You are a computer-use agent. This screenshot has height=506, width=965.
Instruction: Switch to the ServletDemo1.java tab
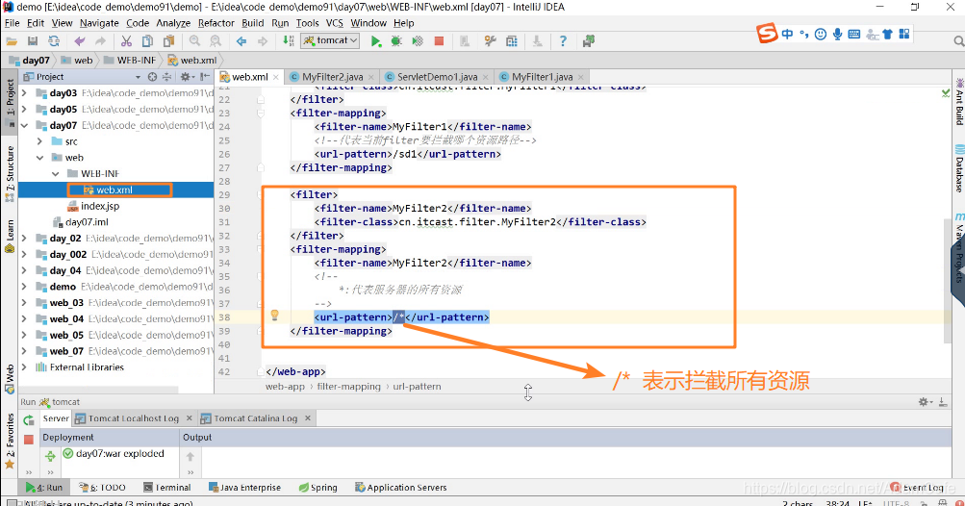click(x=437, y=77)
